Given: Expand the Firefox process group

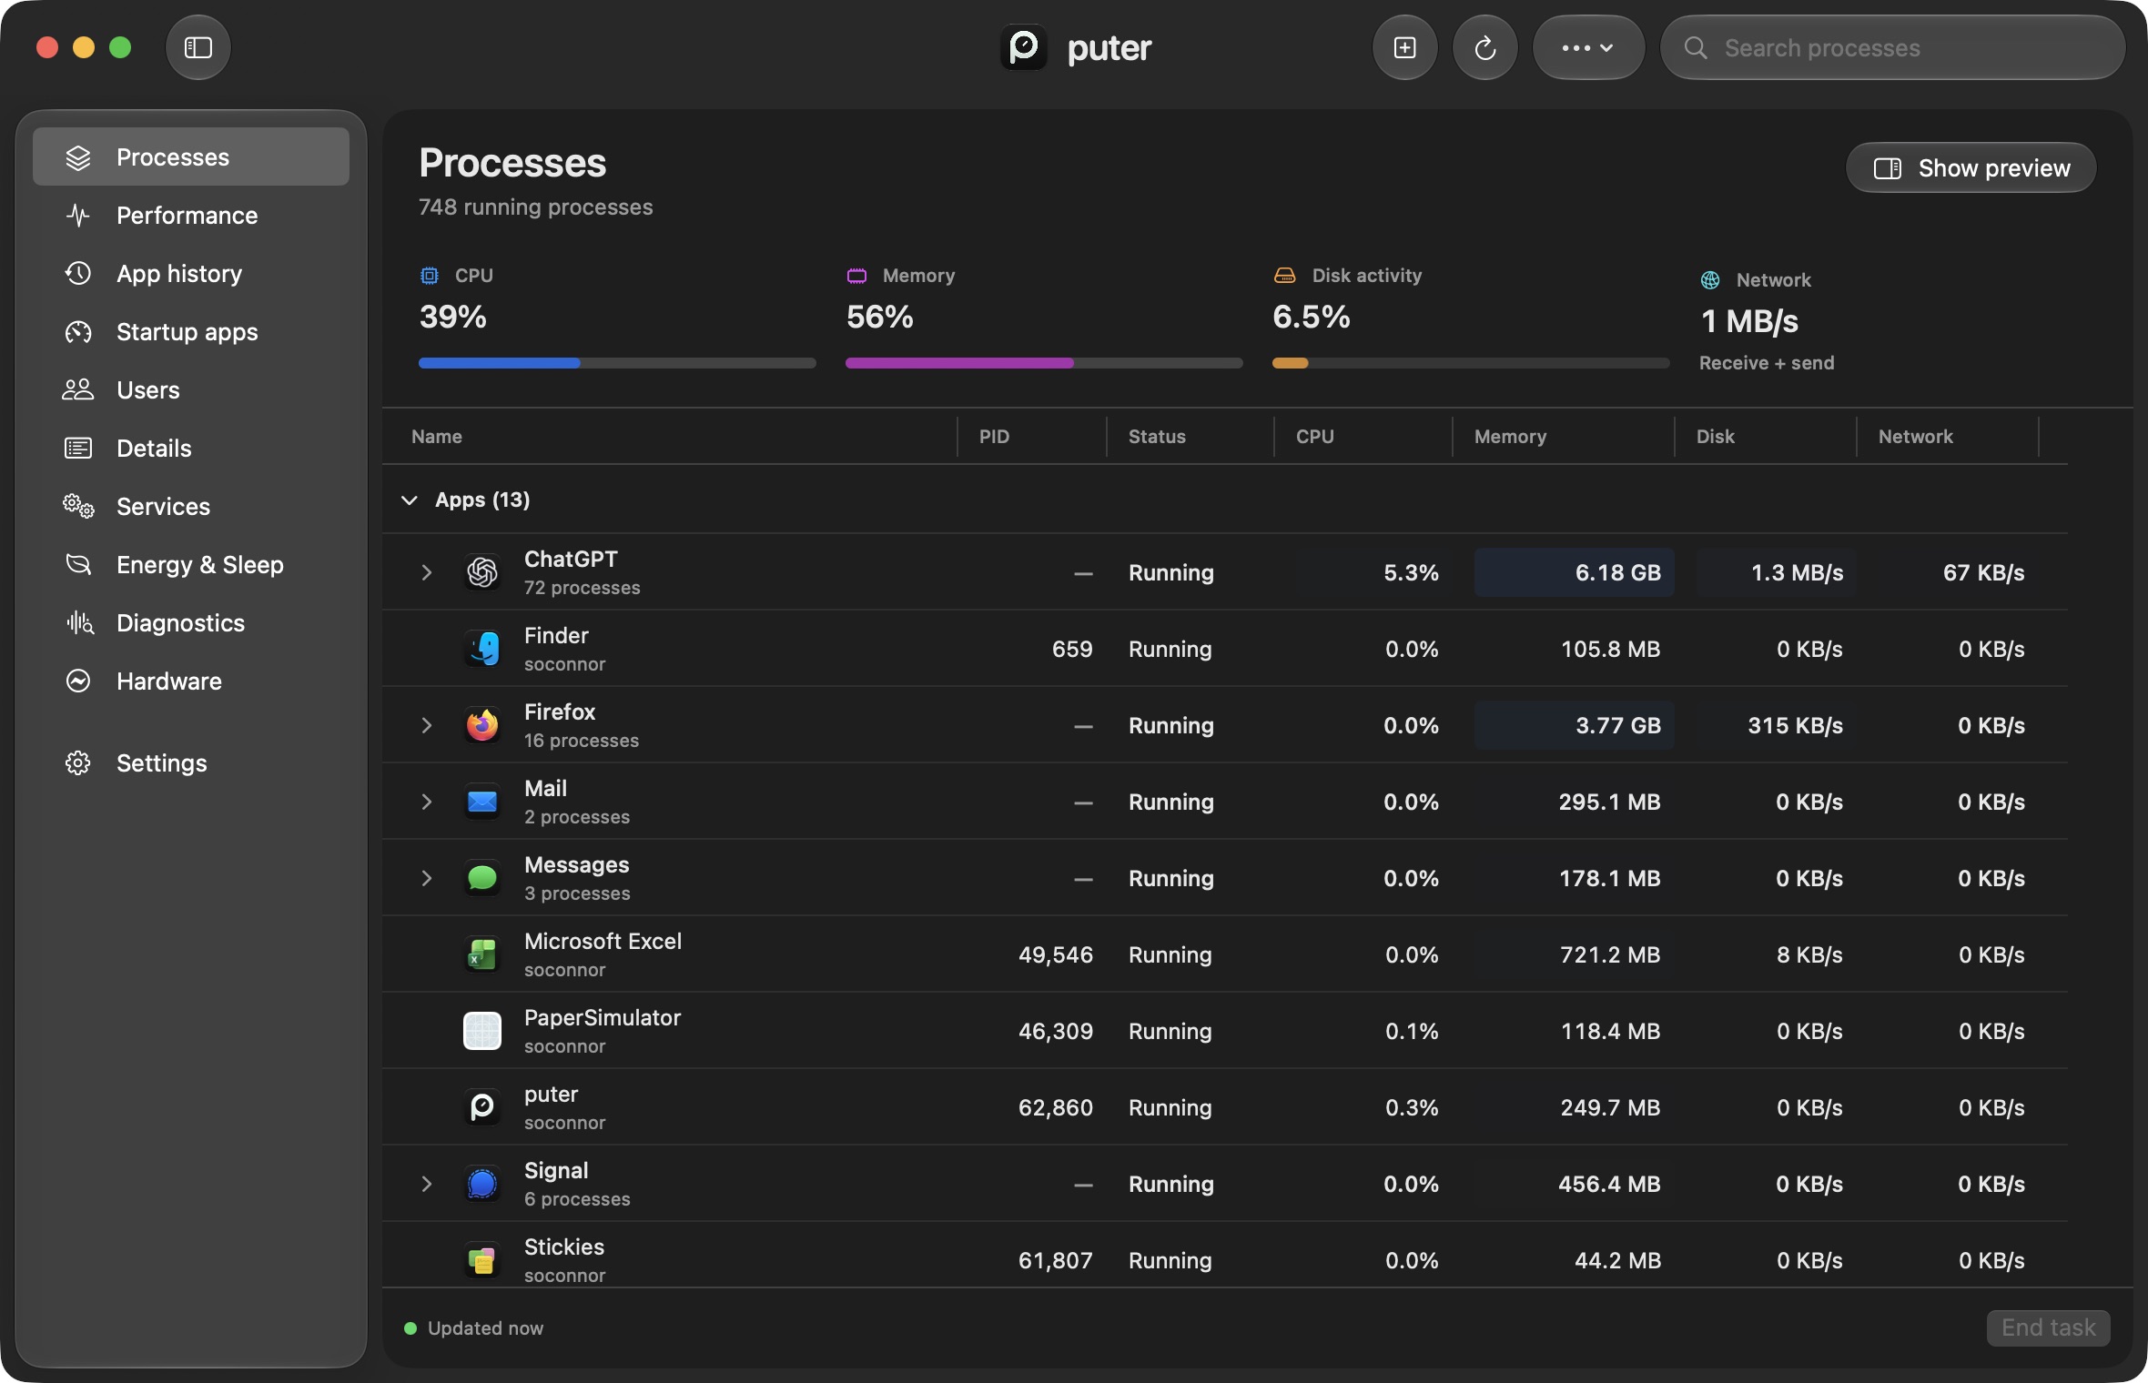Looking at the screenshot, I should 426,725.
